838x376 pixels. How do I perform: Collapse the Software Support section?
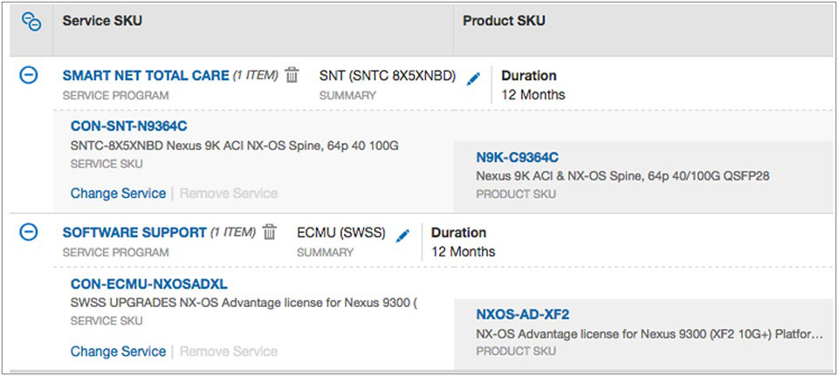coord(29,232)
